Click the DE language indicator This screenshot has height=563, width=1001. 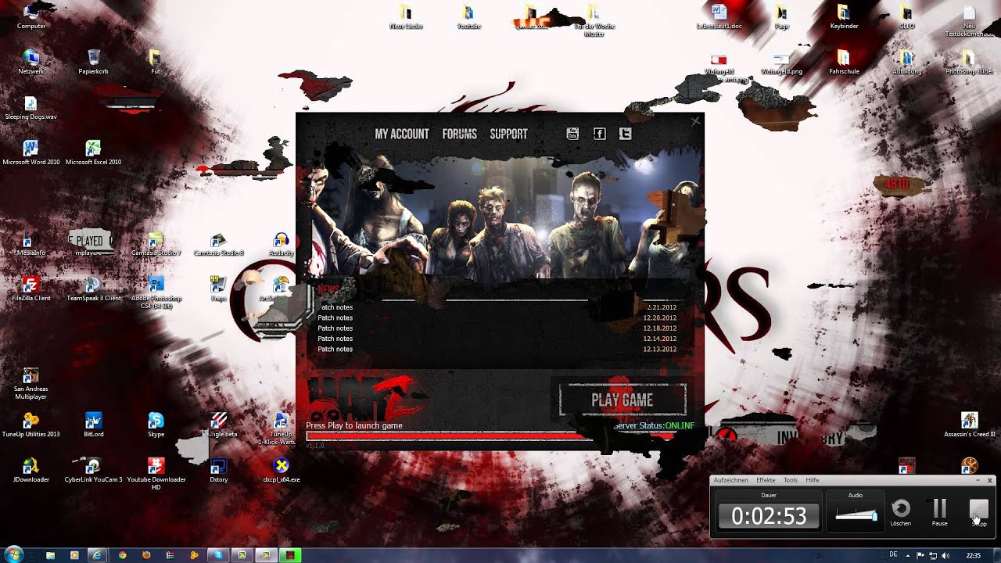pyautogui.click(x=894, y=555)
